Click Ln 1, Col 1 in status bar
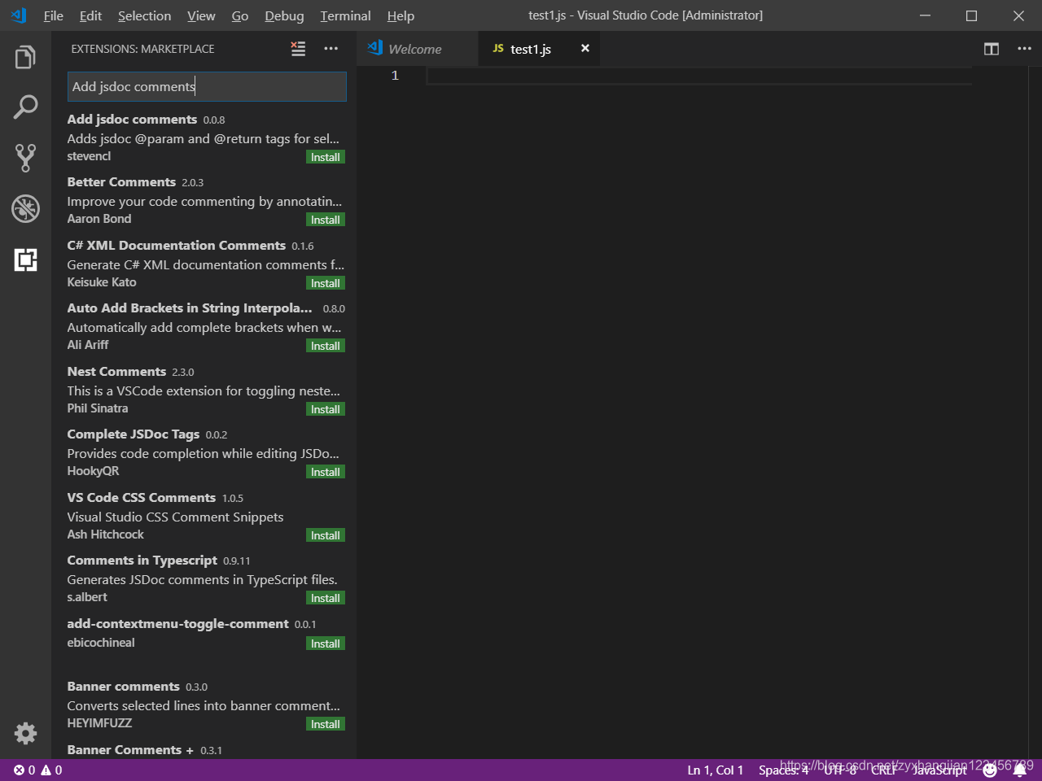This screenshot has width=1042, height=781. coord(715,770)
